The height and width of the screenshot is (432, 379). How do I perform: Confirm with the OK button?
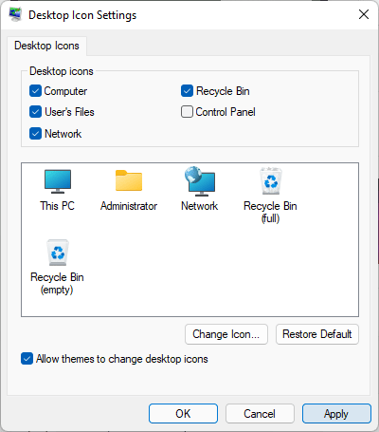pyautogui.click(x=183, y=413)
